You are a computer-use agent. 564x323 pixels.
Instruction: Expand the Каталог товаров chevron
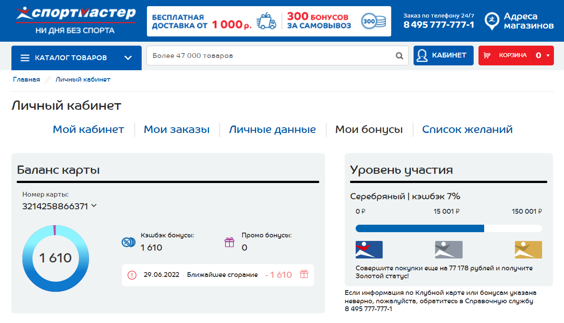[128, 58]
